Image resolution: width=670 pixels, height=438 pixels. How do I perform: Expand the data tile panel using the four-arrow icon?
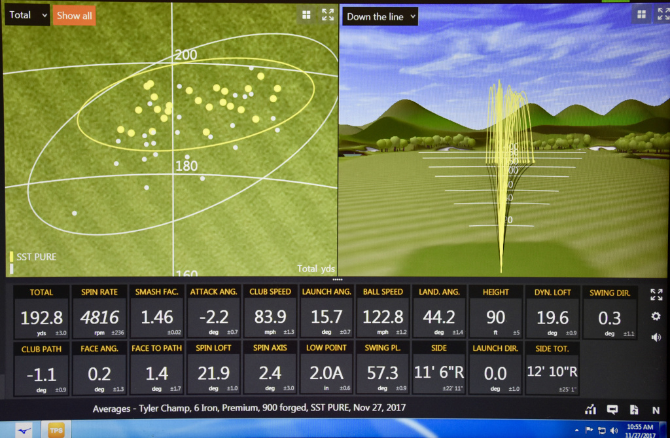pyautogui.click(x=656, y=295)
